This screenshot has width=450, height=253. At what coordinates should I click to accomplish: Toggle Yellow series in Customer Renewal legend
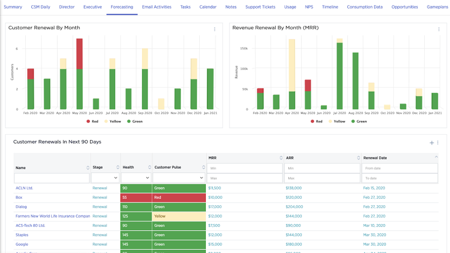pos(113,121)
